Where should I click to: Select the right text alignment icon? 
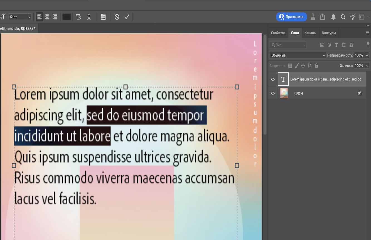coord(55,17)
